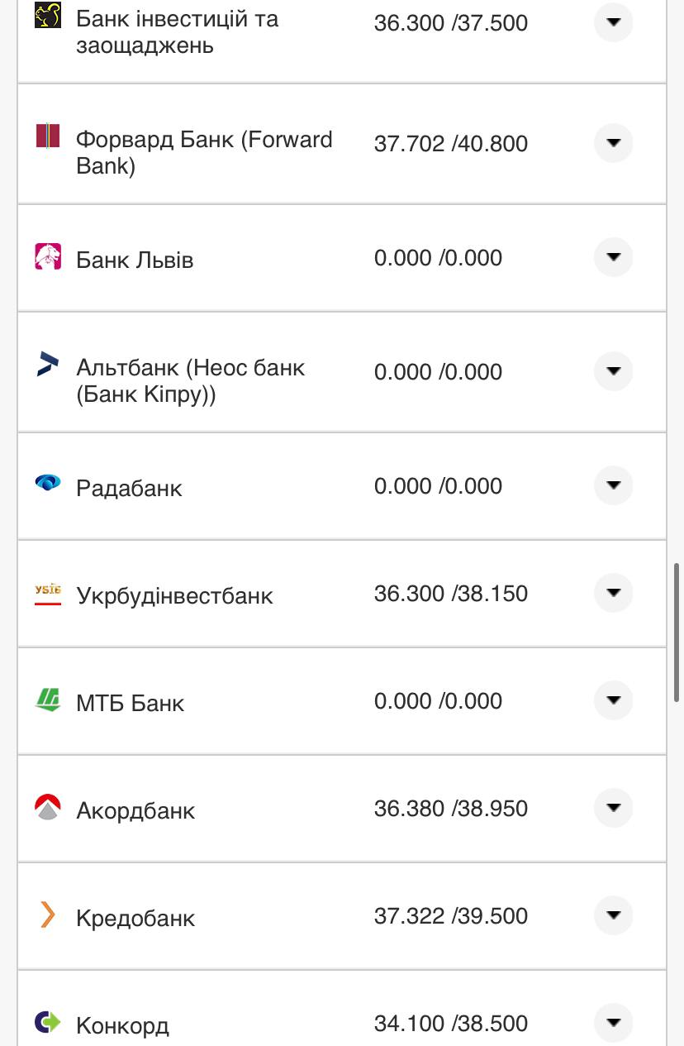Click the Укрбудінвестбанк UBIB logo
684x1046 pixels.
coord(48,593)
